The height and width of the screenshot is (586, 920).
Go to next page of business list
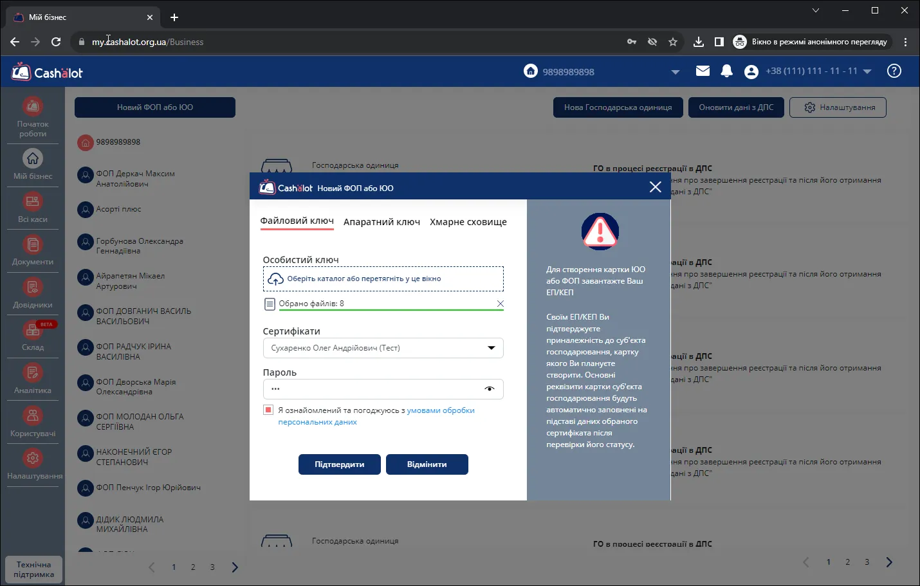tap(235, 567)
